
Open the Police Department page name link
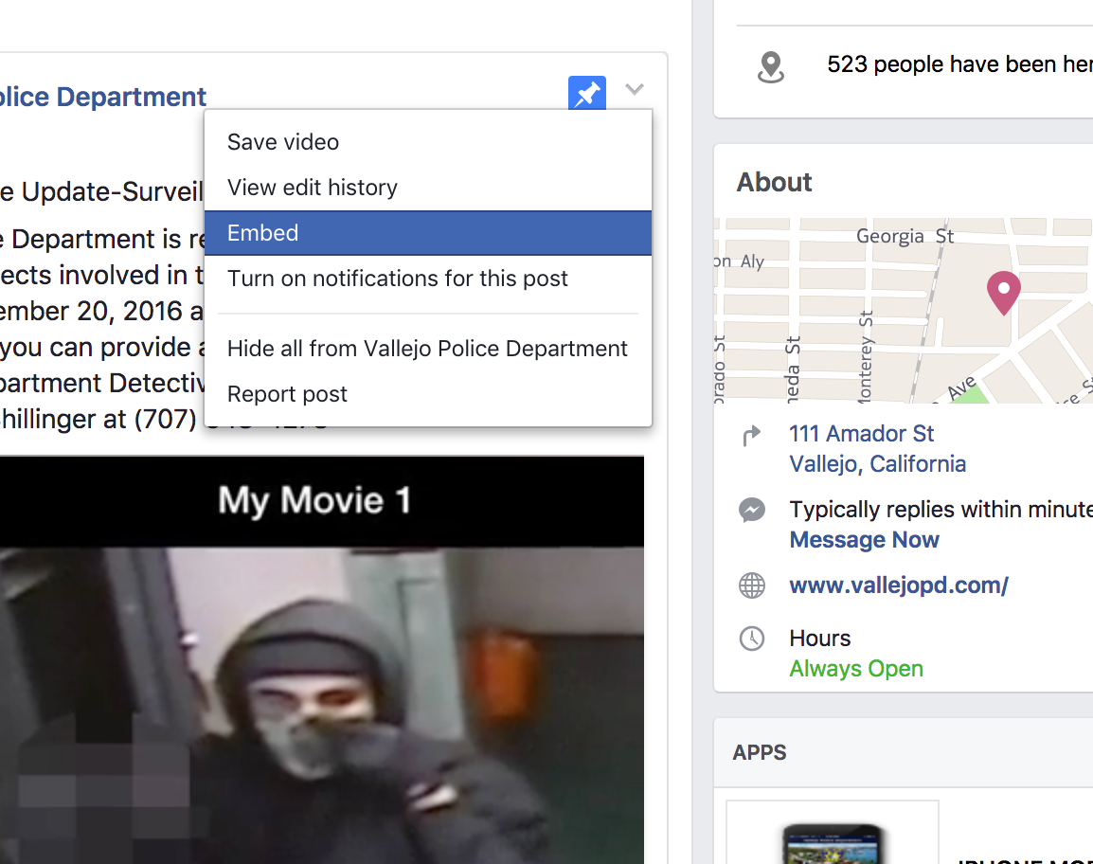[102, 97]
